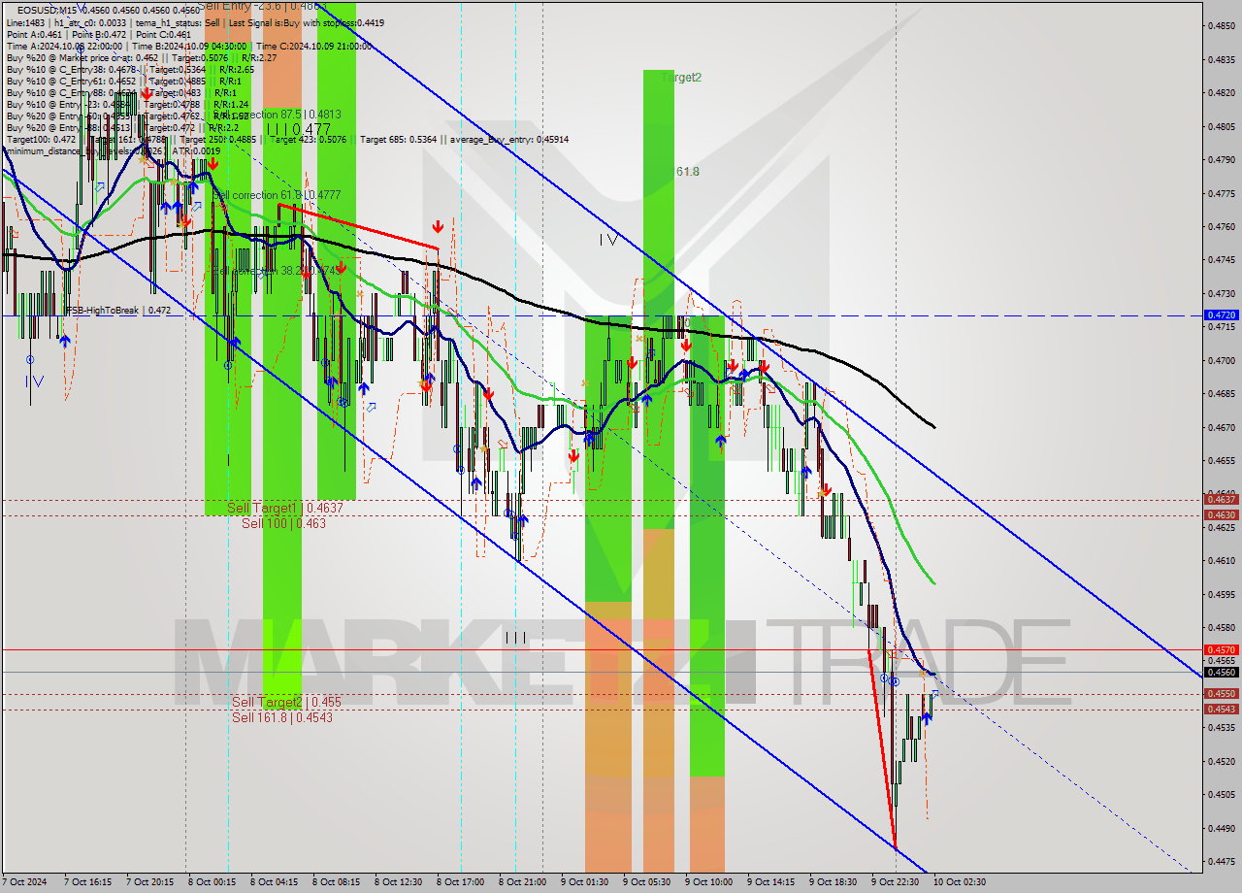
Task: Click the '7 Oct 2024' time label
Action: [26, 882]
